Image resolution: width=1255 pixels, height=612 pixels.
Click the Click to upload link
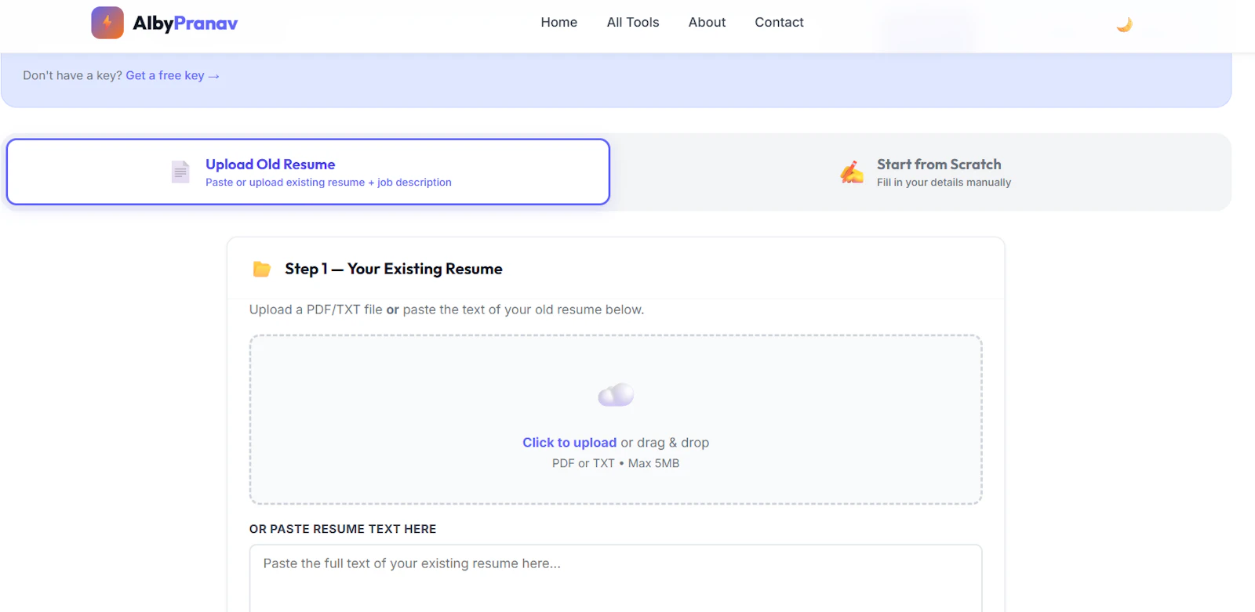(x=569, y=443)
